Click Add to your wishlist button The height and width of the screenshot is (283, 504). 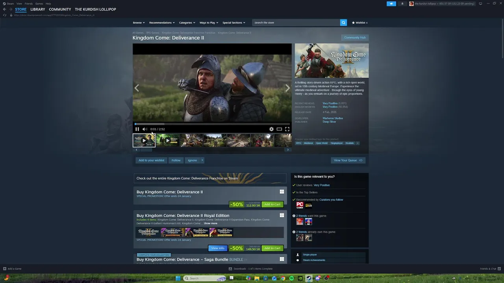pyautogui.click(x=152, y=160)
